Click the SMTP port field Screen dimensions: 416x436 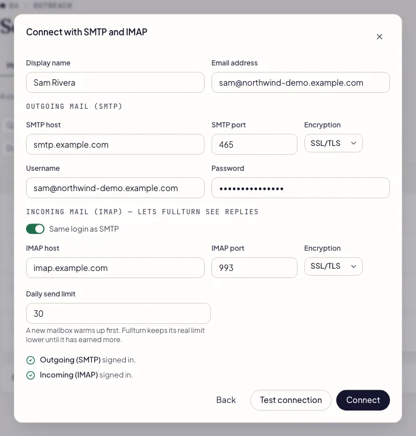pyautogui.click(x=254, y=144)
